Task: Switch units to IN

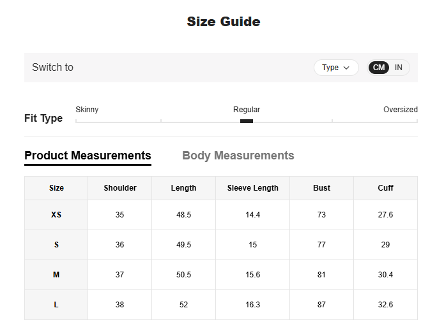Action: pyautogui.click(x=399, y=68)
